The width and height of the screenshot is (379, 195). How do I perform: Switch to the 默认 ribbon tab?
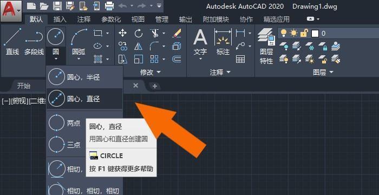[36, 19]
